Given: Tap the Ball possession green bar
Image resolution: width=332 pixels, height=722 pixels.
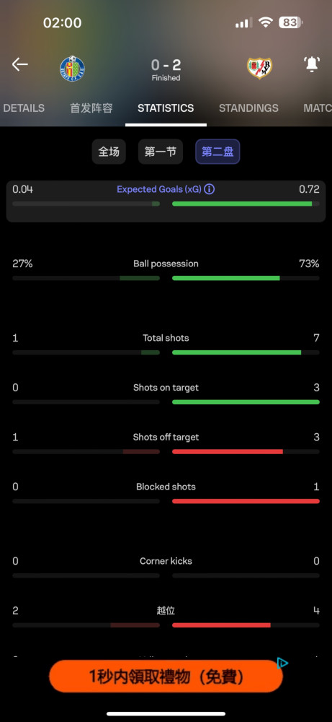Looking at the screenshot, I should point(226,278).
